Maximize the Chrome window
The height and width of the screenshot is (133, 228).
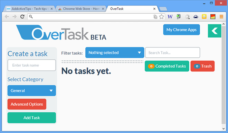click(211, 3)
